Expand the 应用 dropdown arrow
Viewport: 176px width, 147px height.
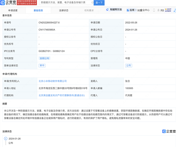point(136,10)
